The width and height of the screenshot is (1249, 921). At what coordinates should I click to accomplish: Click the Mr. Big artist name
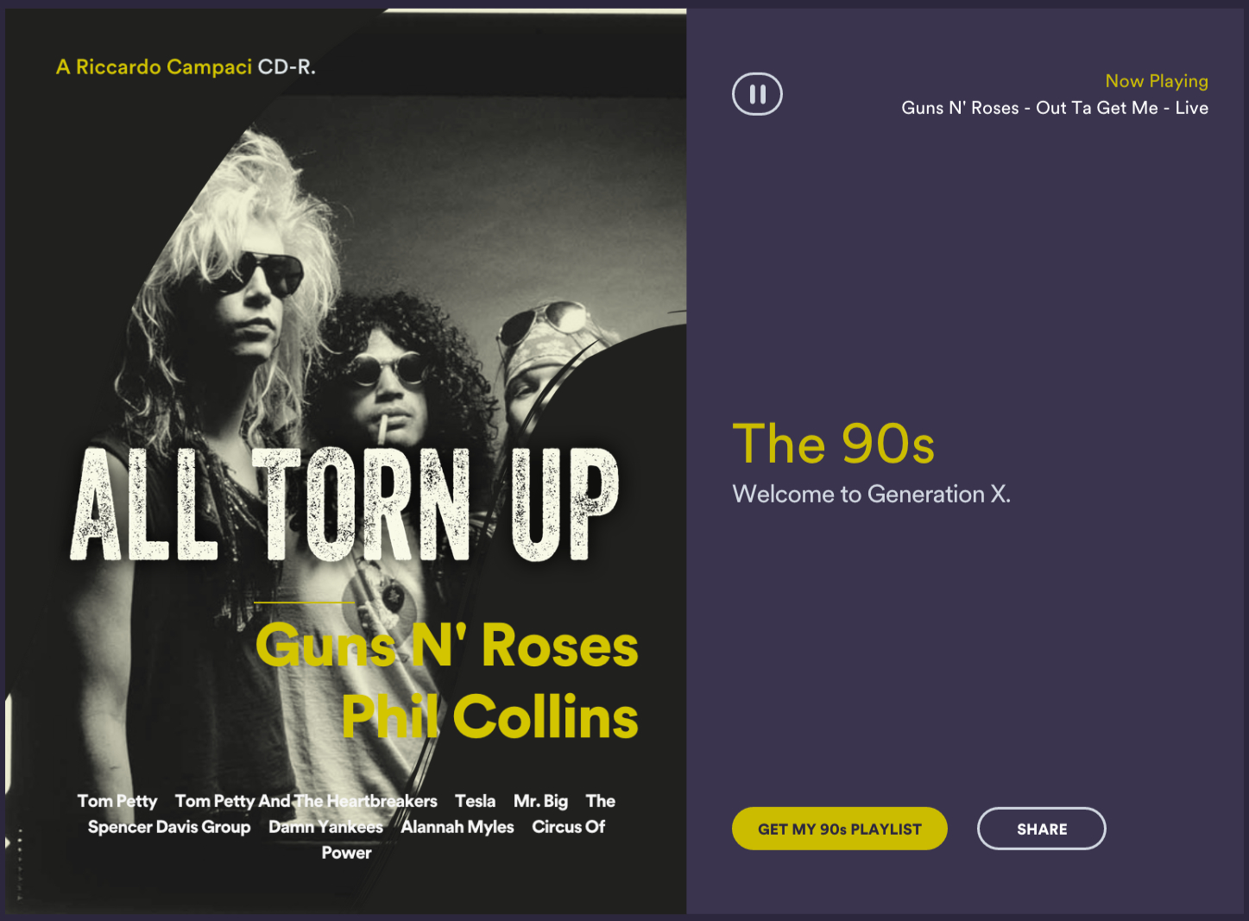point(540,801)
